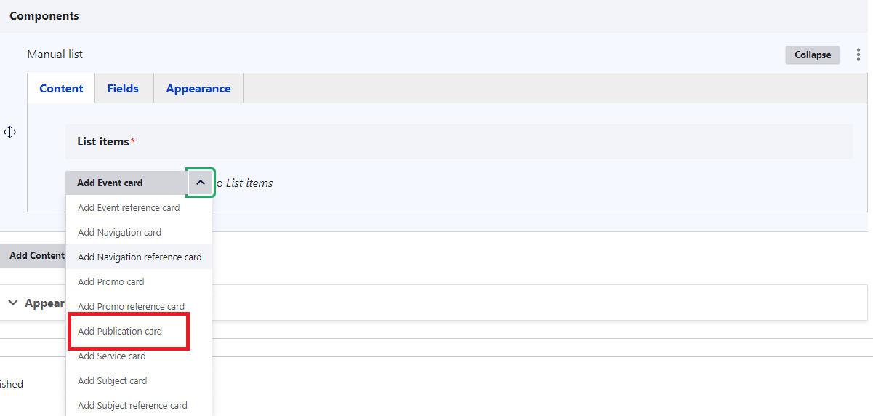This screenshot has width=873, height=416.
Task: Click the Add Content button
Action: pos(35,255)
